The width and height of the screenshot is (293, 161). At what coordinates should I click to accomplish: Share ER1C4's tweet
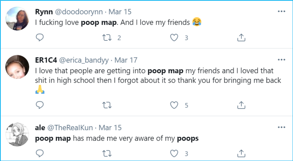(x=241, y=105)
